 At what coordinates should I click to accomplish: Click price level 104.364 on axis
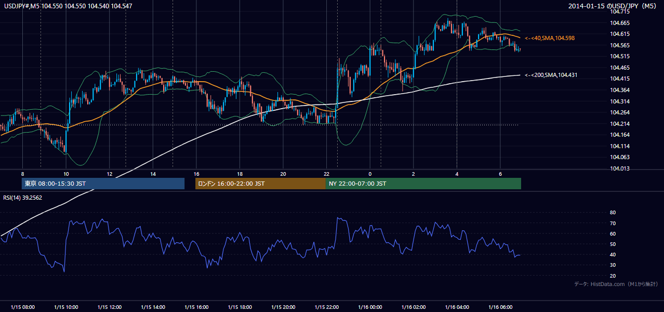point(621,90)
